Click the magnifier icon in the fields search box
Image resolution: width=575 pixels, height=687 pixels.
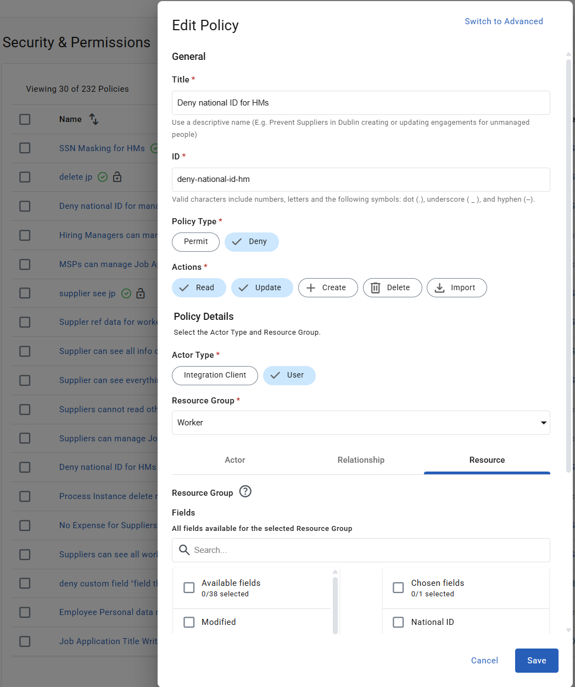point(185,550)
